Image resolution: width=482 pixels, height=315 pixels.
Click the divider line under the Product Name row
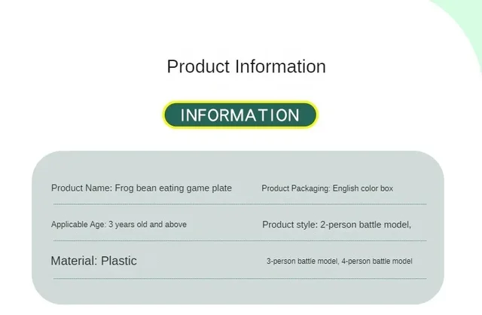[239, 204]
